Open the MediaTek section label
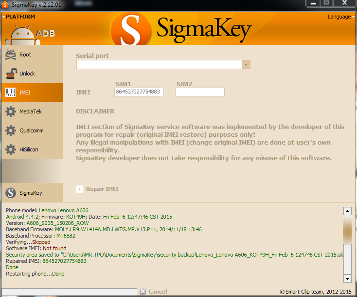The image size is (357, 297). click(31, 111)
